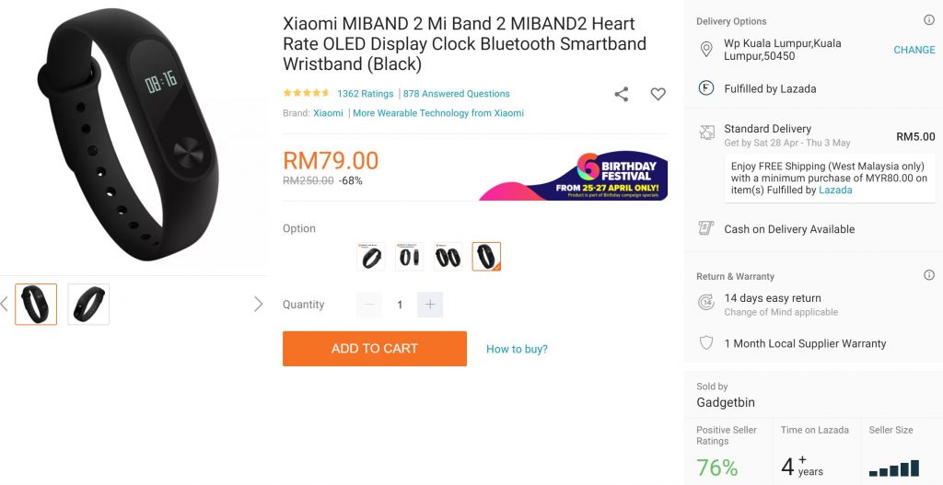
Task: Select the third product option variant
Action: click(x=448, y=257)
